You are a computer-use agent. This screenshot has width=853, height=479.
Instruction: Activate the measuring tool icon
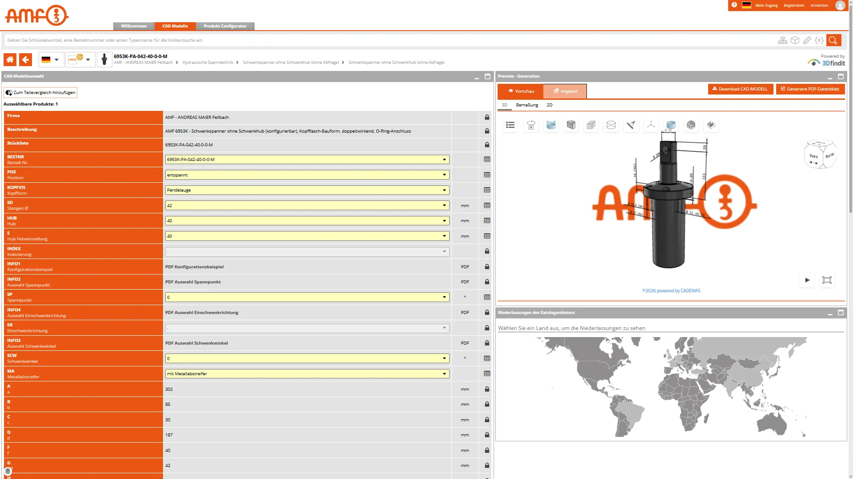[631, 125]
